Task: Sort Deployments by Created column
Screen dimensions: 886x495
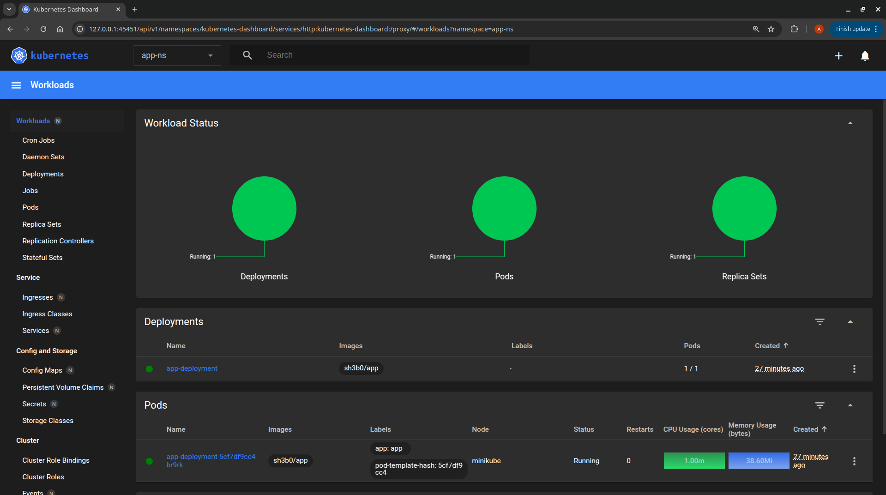Action: [771, 346]
